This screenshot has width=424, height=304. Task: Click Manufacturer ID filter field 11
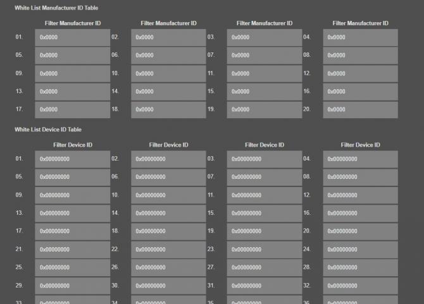click(265, 73)
